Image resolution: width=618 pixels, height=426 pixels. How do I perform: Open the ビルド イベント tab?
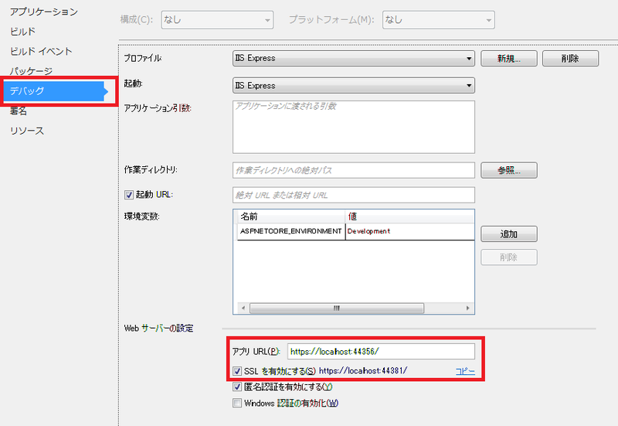pos(41,51)
